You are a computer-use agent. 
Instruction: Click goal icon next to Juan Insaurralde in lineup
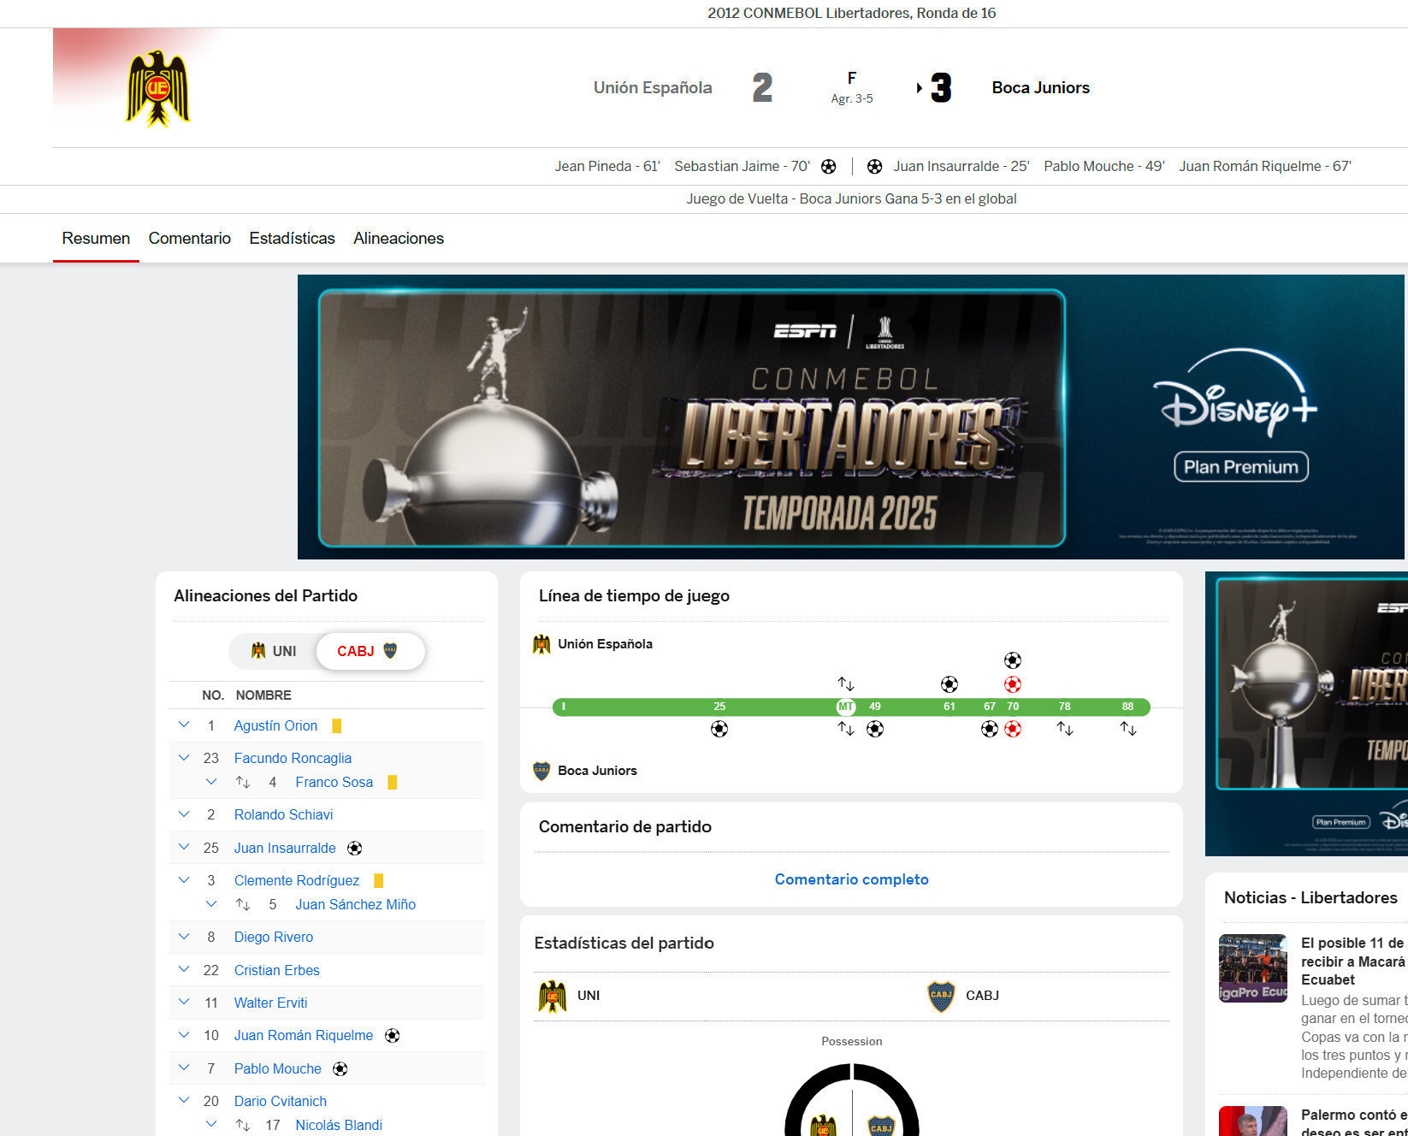355,848
